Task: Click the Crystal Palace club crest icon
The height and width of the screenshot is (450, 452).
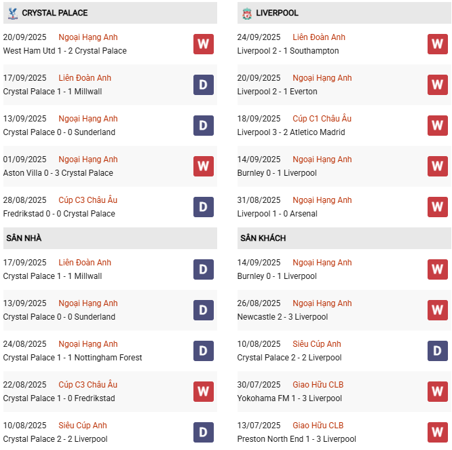Action: coord(12,13)
